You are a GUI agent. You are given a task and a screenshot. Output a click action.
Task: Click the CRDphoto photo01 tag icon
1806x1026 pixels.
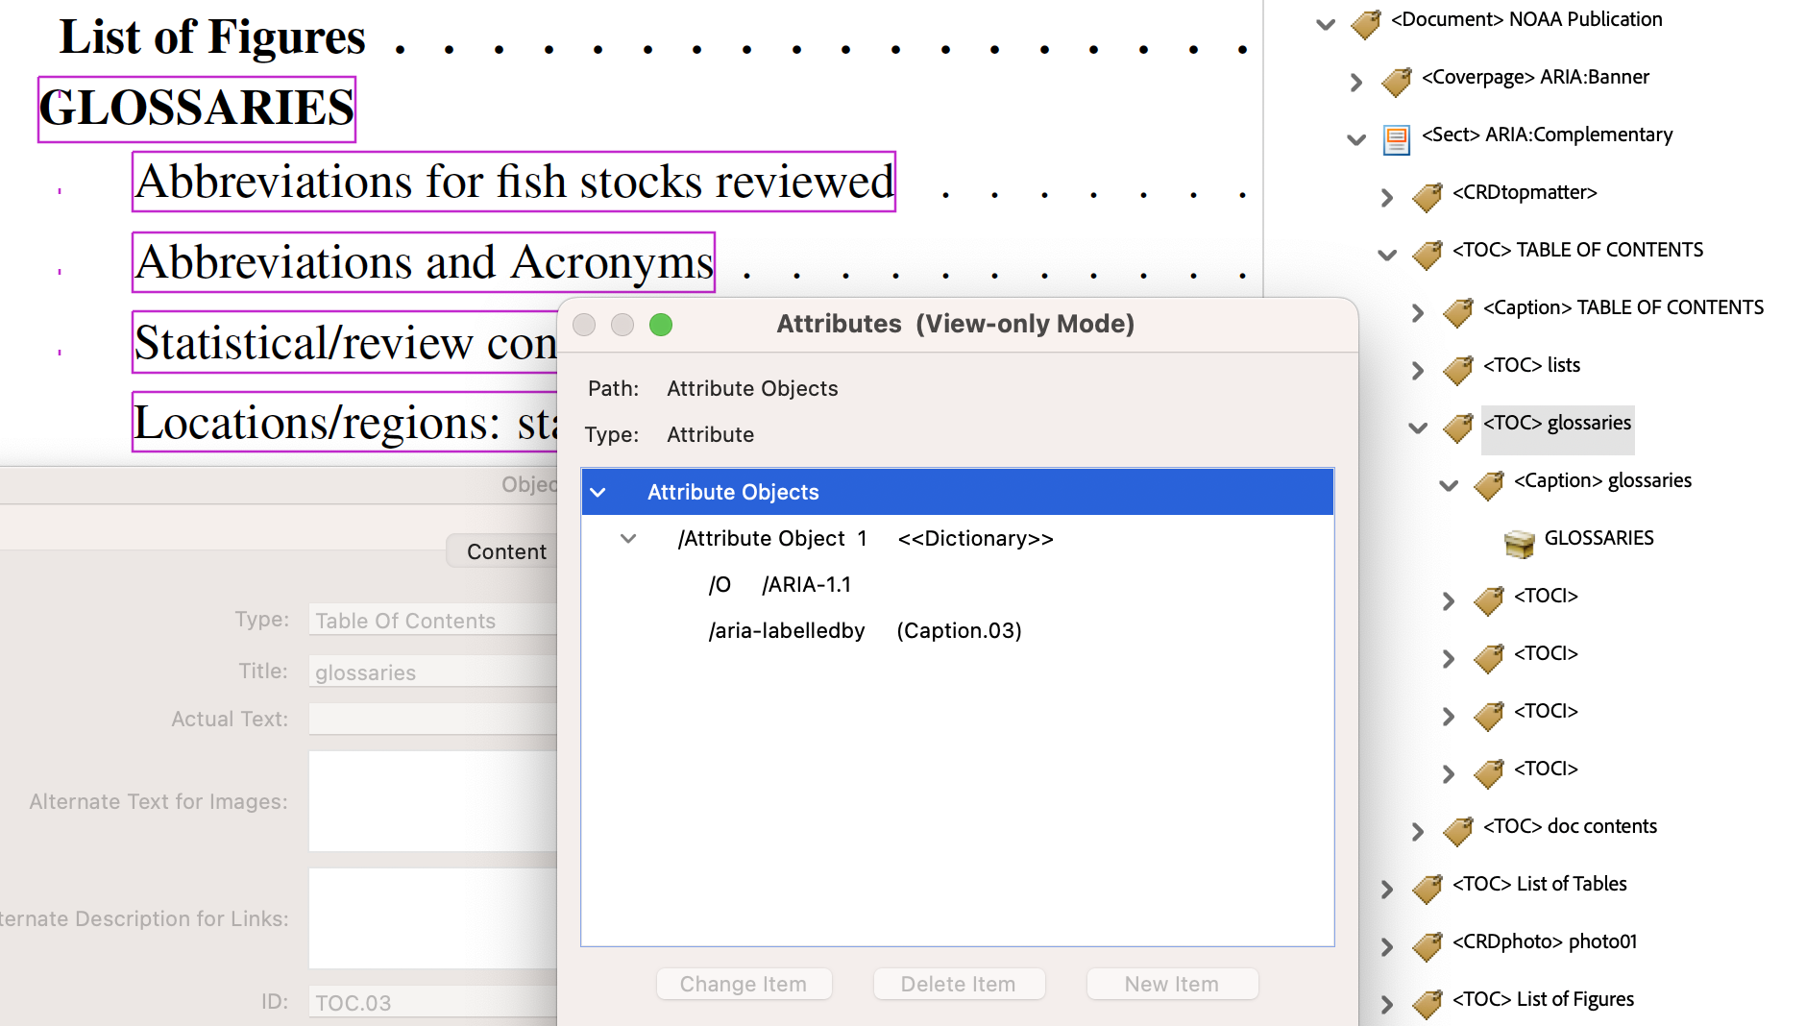tap(1427, 946)
